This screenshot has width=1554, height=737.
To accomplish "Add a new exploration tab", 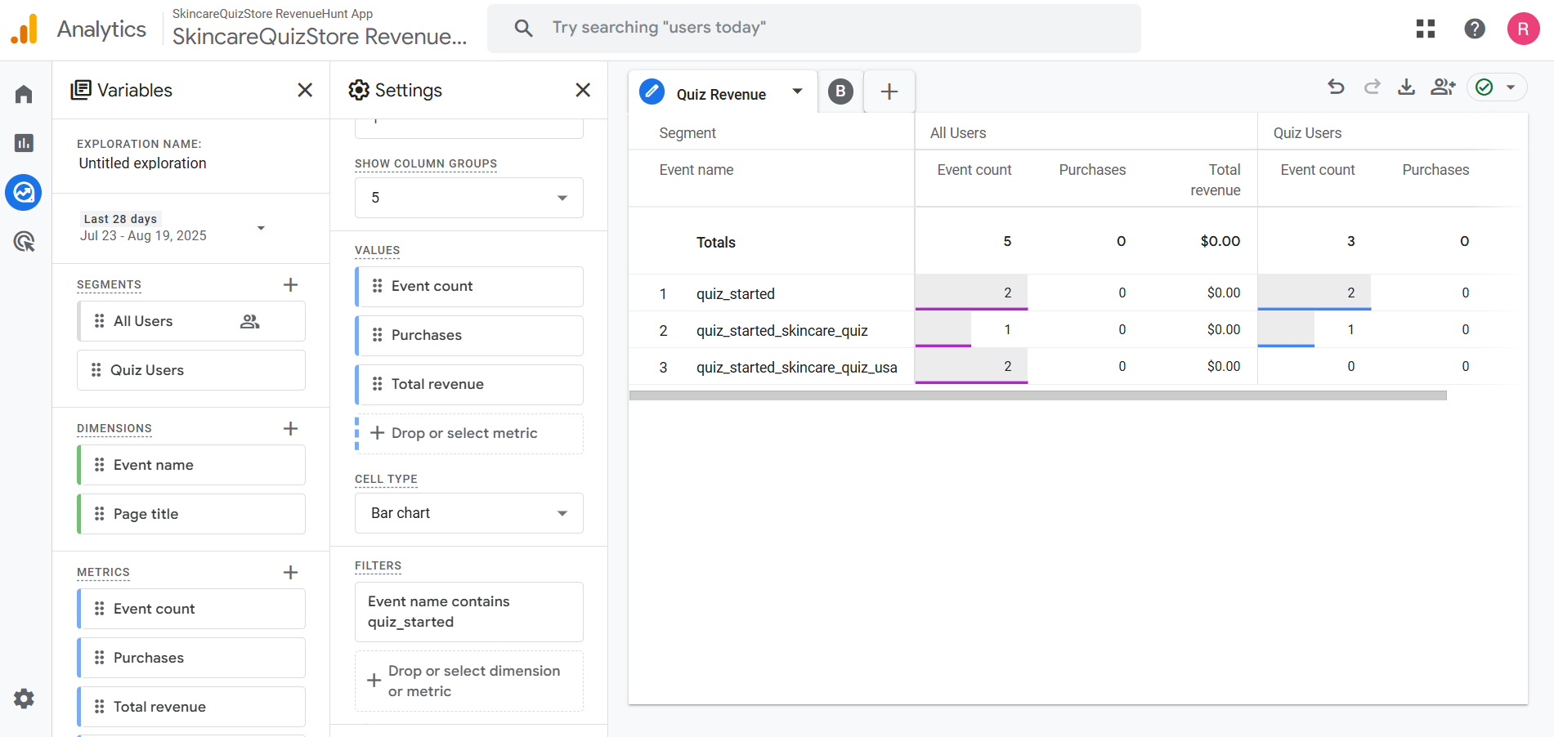I will (x=889, y=92).
